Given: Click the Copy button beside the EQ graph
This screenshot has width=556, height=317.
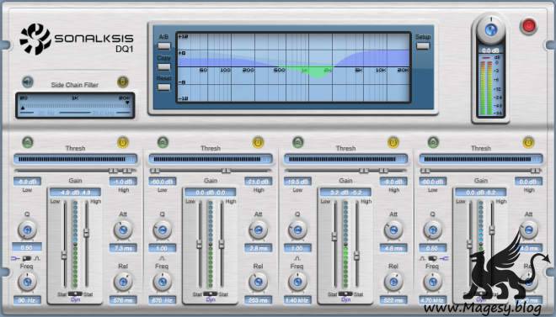Looking at the screenshot, I should pyautogui.click(x=163, y=66).
